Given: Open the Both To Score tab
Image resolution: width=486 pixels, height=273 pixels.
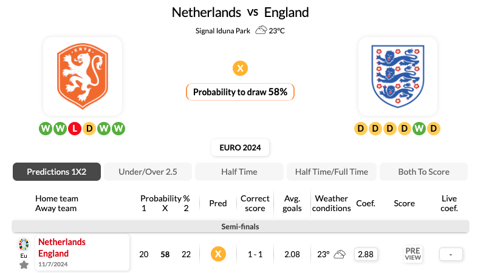Looking at the screenshot, I should (x=423, y=172).
